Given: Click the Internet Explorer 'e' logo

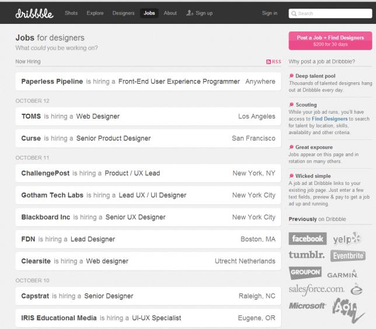Looking at the screenshot, I should 356,289.
